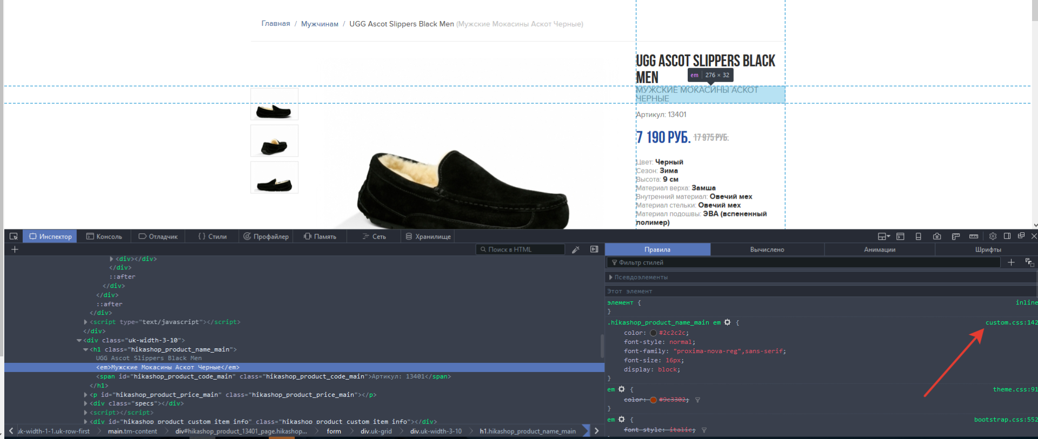Click the #2c2c2c color swatch

(653, 333)
